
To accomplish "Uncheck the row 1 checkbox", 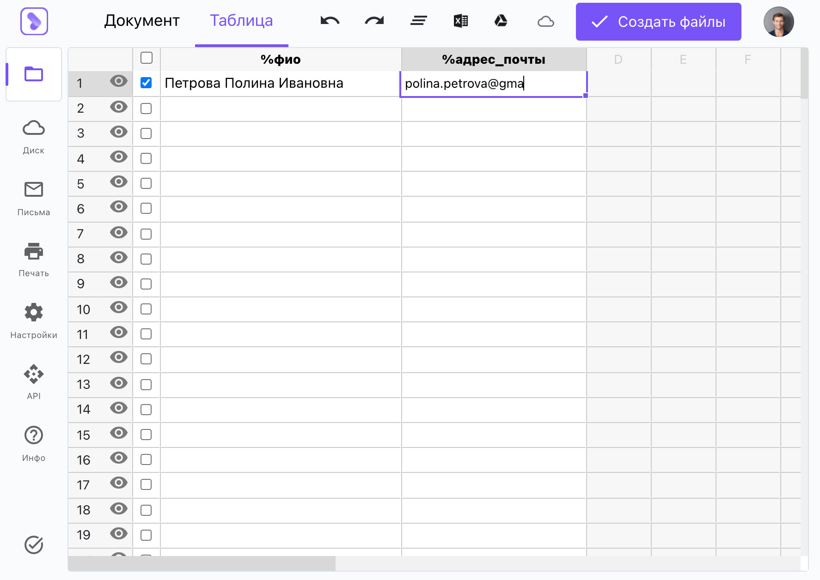I will pos(146,83).
